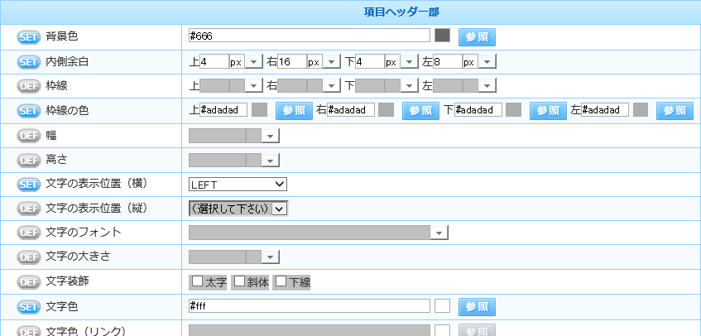Click the 文字のフォント label text
Screen dimensions: 701x336
coord(84,233)
